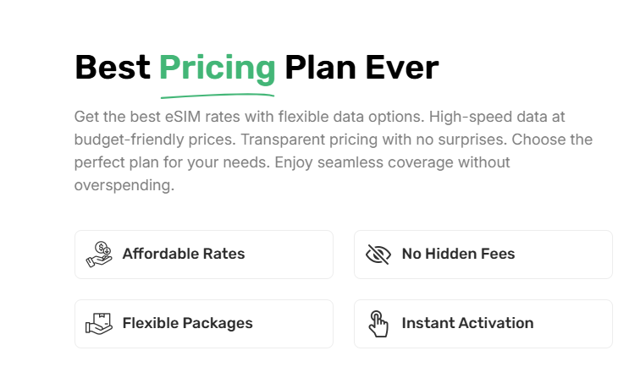This screenshot has height=378, width=629.
Task: Click the crossed-out eye icon
Action: [378, 255]
